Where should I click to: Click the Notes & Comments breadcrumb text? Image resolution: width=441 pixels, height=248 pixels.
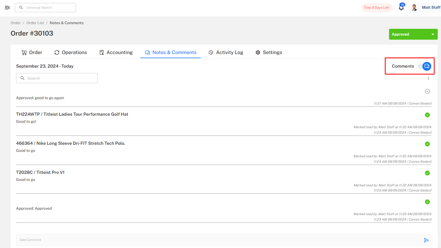67,23
